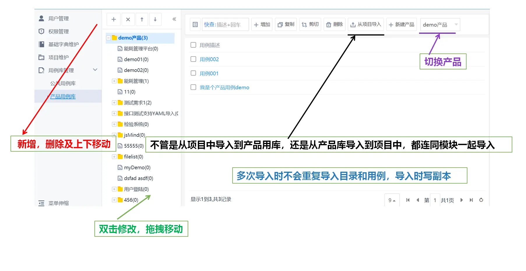
Task: Open the 我是个产品用例demo link
Action: point(224,87)
